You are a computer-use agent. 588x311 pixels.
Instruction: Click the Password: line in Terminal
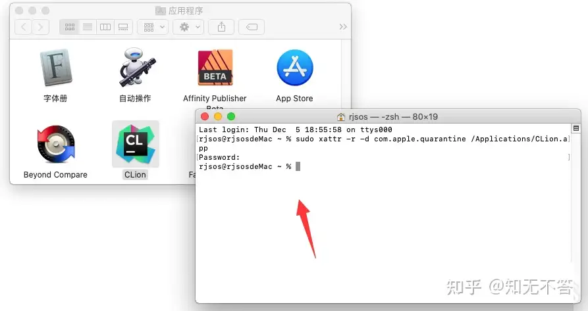[219, 157]
